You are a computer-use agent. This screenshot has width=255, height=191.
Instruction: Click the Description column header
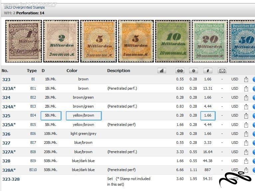119,71
